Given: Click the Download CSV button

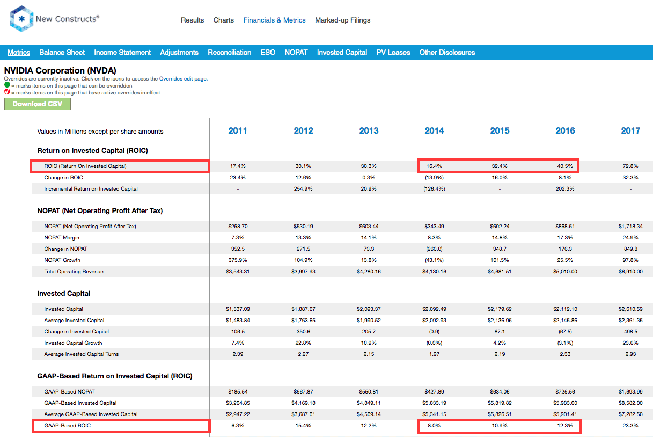Looking at the screenshot, I should click(38, 104).
